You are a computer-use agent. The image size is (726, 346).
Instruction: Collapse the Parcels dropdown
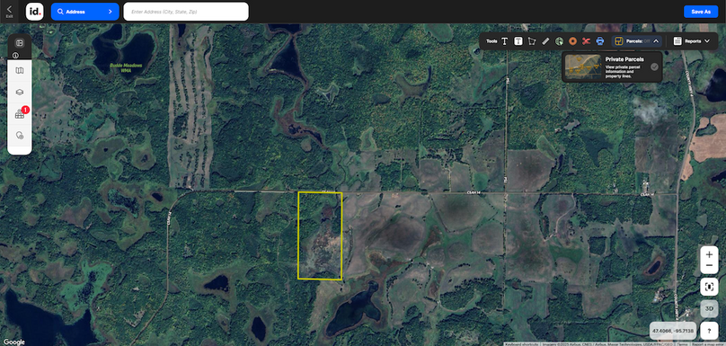point(656,41)
